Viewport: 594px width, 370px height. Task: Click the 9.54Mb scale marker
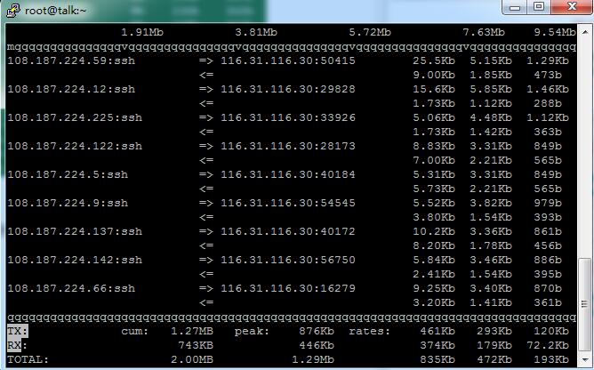[547, 32]
